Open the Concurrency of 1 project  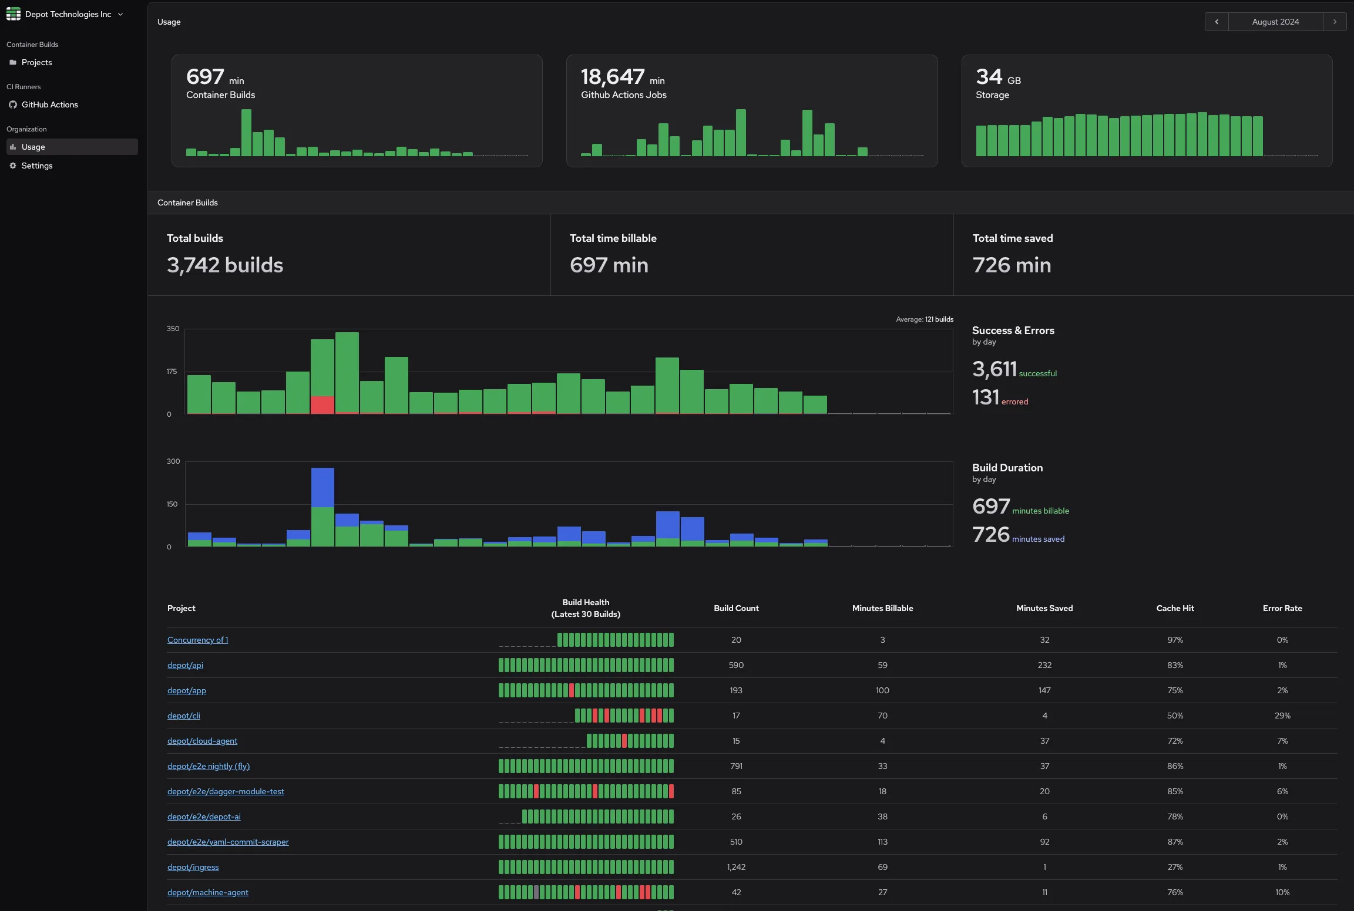tap(197, 640)
